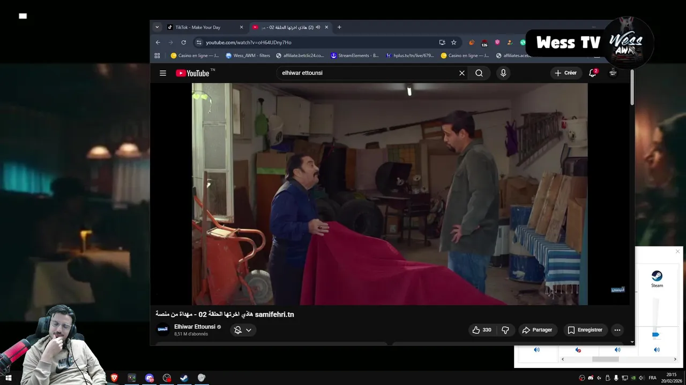The image size is (686, 385).
Task: Open the purple U shield extension
Action: 497,42
